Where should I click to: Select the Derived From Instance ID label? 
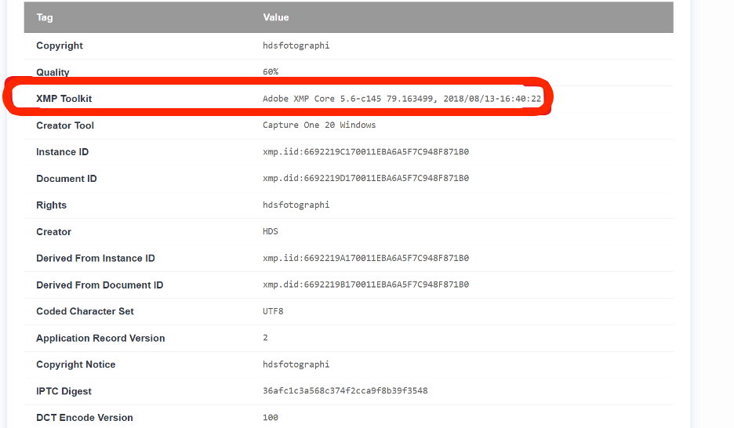coord(96,259)
